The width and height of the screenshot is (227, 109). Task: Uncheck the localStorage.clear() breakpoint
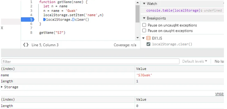[x=148, y=44]
